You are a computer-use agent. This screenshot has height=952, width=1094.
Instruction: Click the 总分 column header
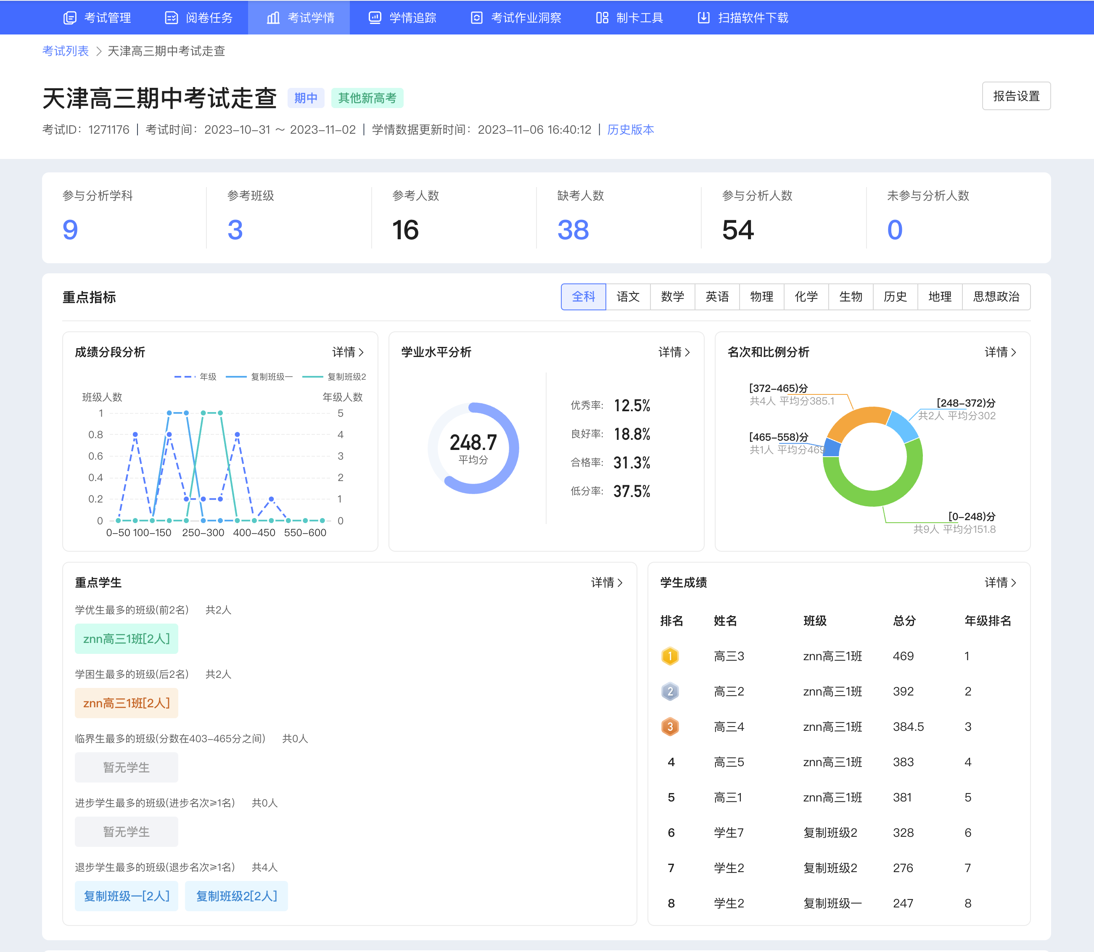click(x=904, y=621)
